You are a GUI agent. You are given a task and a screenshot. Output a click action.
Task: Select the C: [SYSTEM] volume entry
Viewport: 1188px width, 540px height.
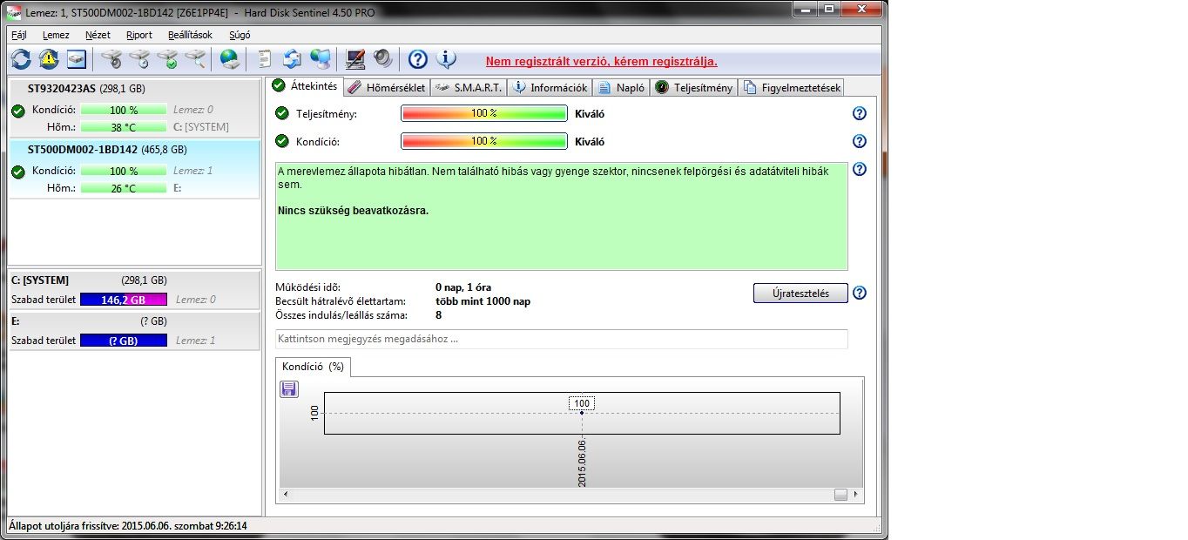tap(135, 290)
